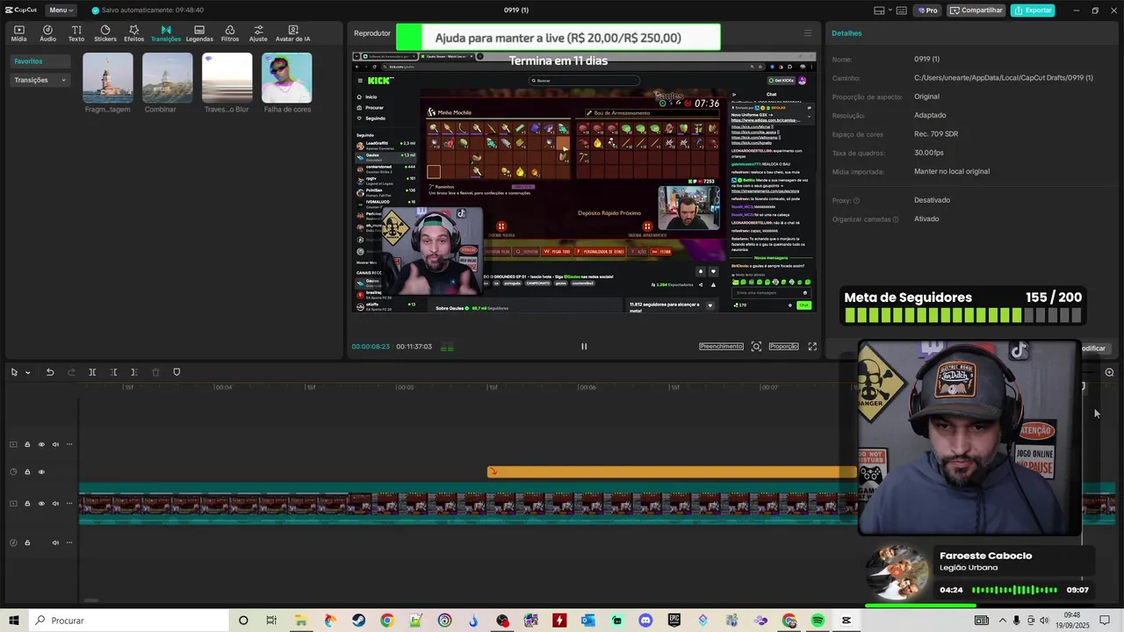The width and height of the screenshot is (1124, 632).
Task: Open more options for audio track
Action: [69, 542]
